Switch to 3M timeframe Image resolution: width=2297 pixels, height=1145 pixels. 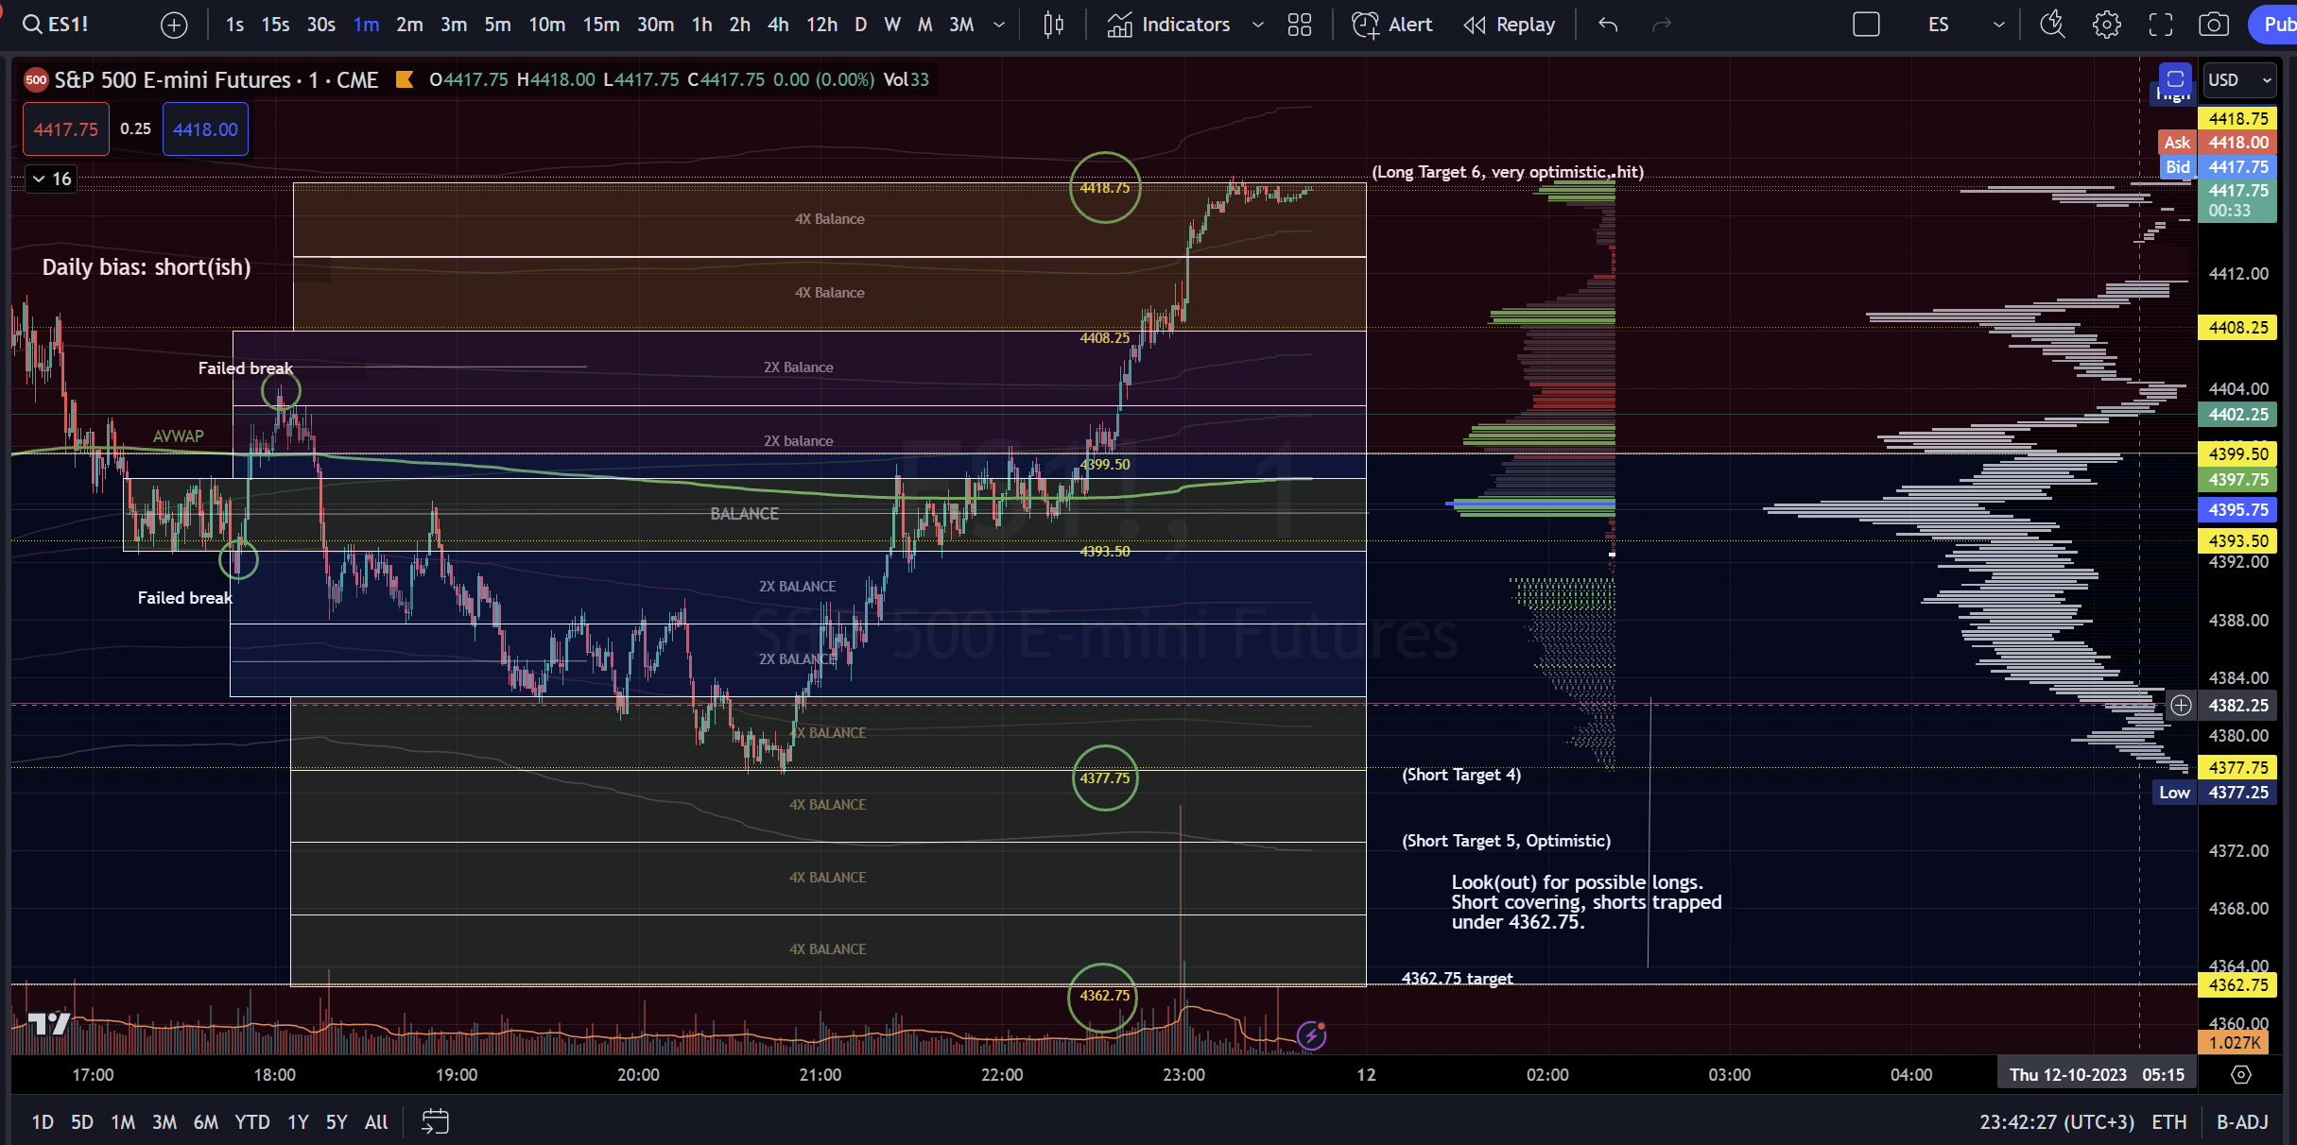(961, 25)
